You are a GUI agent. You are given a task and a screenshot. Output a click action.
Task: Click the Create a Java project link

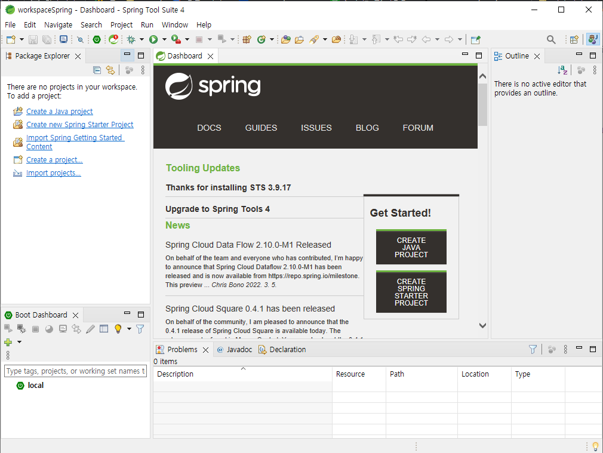(59, 112)
